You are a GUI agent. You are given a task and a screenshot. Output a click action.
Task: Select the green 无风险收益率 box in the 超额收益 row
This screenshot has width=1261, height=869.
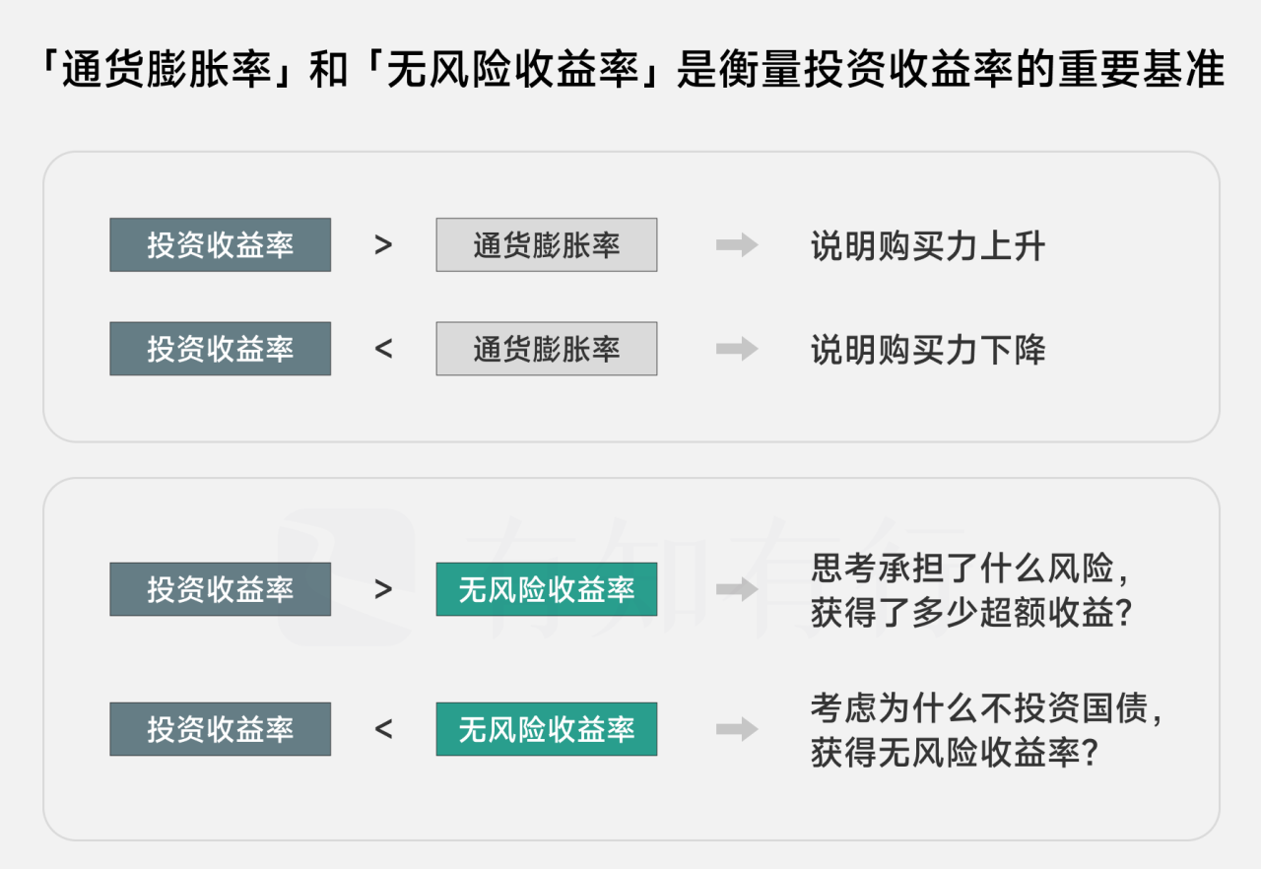(x=546, y=589)
